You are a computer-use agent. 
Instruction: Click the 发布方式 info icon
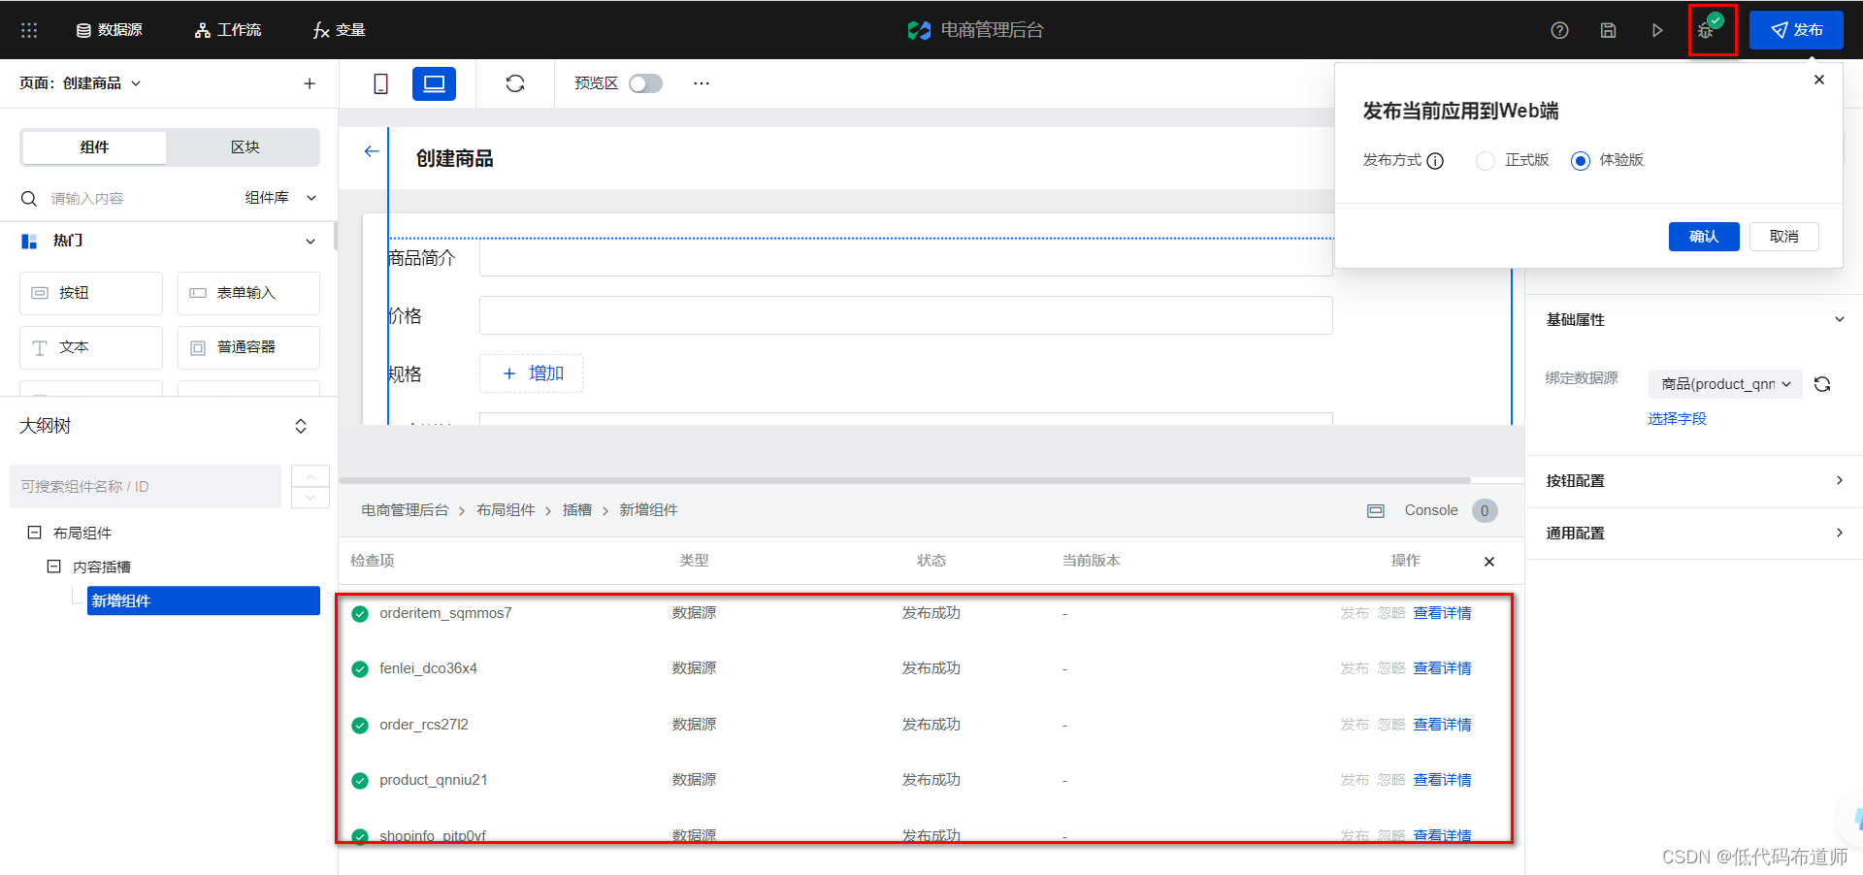(1435, 161)
